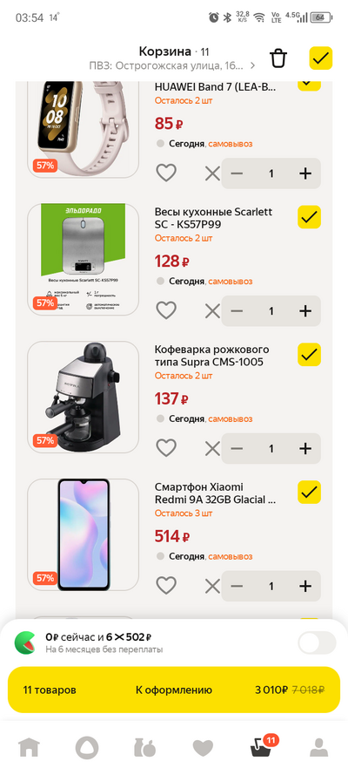Uncheck Scarlett kitchen scales item checkbox
348x775 pixels.
click(310, 217)
